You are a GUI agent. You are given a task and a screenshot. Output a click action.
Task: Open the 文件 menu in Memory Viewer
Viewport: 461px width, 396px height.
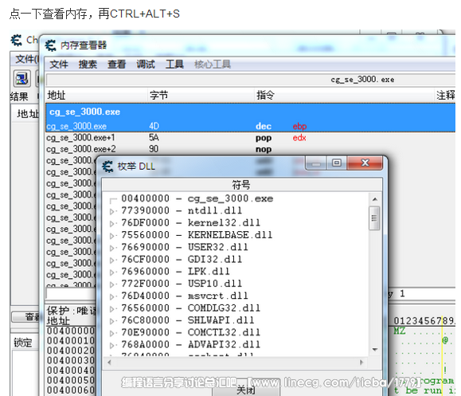[59, 64]
